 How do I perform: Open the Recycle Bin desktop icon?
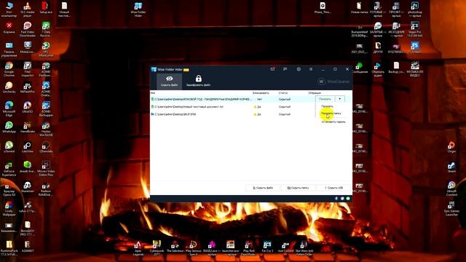9,28
